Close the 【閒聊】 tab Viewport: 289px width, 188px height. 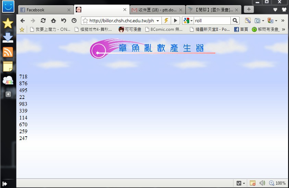coord(237,10)
